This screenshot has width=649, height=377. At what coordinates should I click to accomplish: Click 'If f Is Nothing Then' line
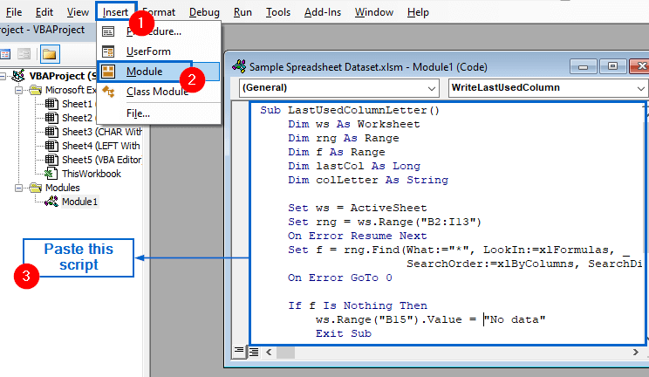(357, 305)
